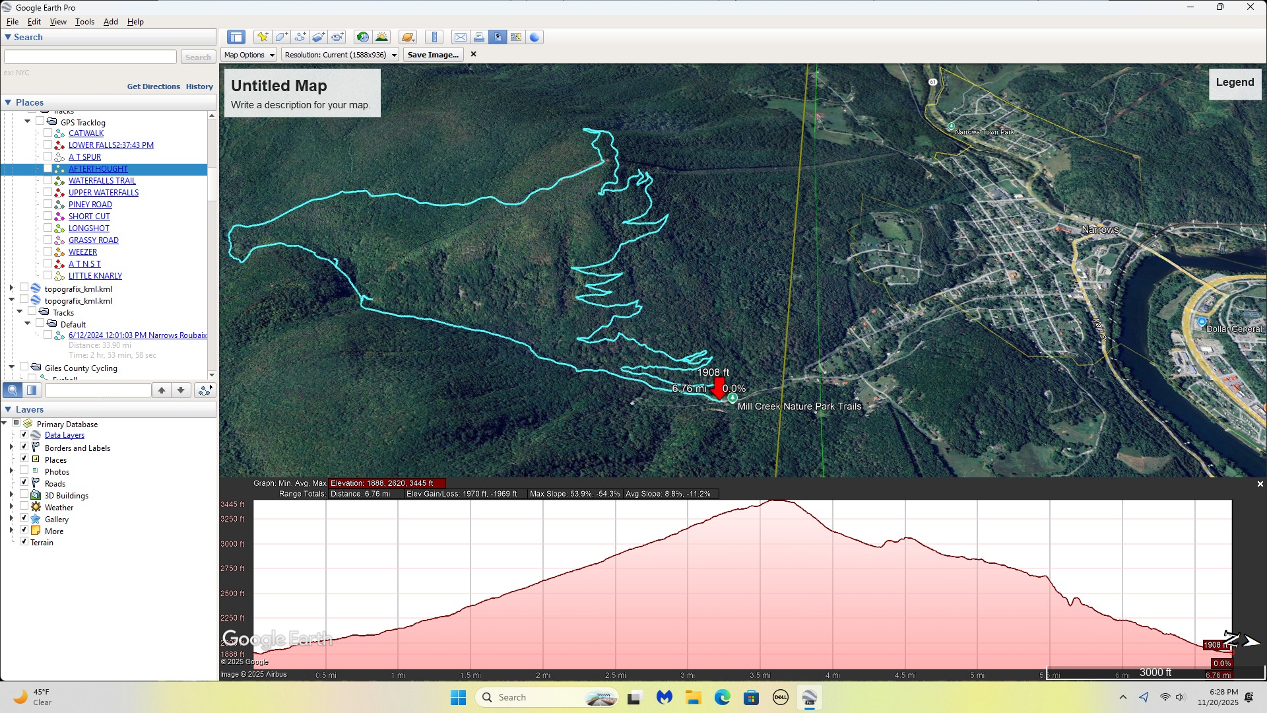The height and width of the screenshot is (713, 1267).
Task: Click the Email envelope icon
Action: pyautogui.click(x=460, y=37)
